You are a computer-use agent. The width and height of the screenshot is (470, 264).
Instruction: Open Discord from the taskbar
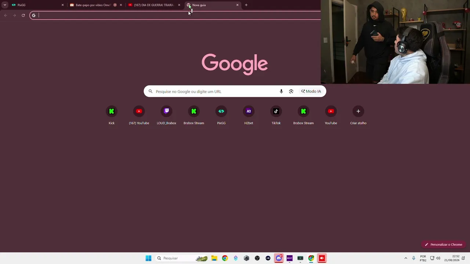point(279,258)
